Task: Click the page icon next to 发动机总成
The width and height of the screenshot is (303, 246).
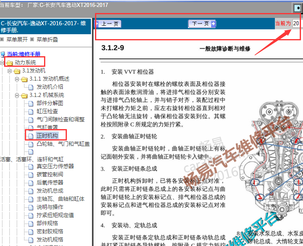Action: pyautogui.click(x=31, y=191)
